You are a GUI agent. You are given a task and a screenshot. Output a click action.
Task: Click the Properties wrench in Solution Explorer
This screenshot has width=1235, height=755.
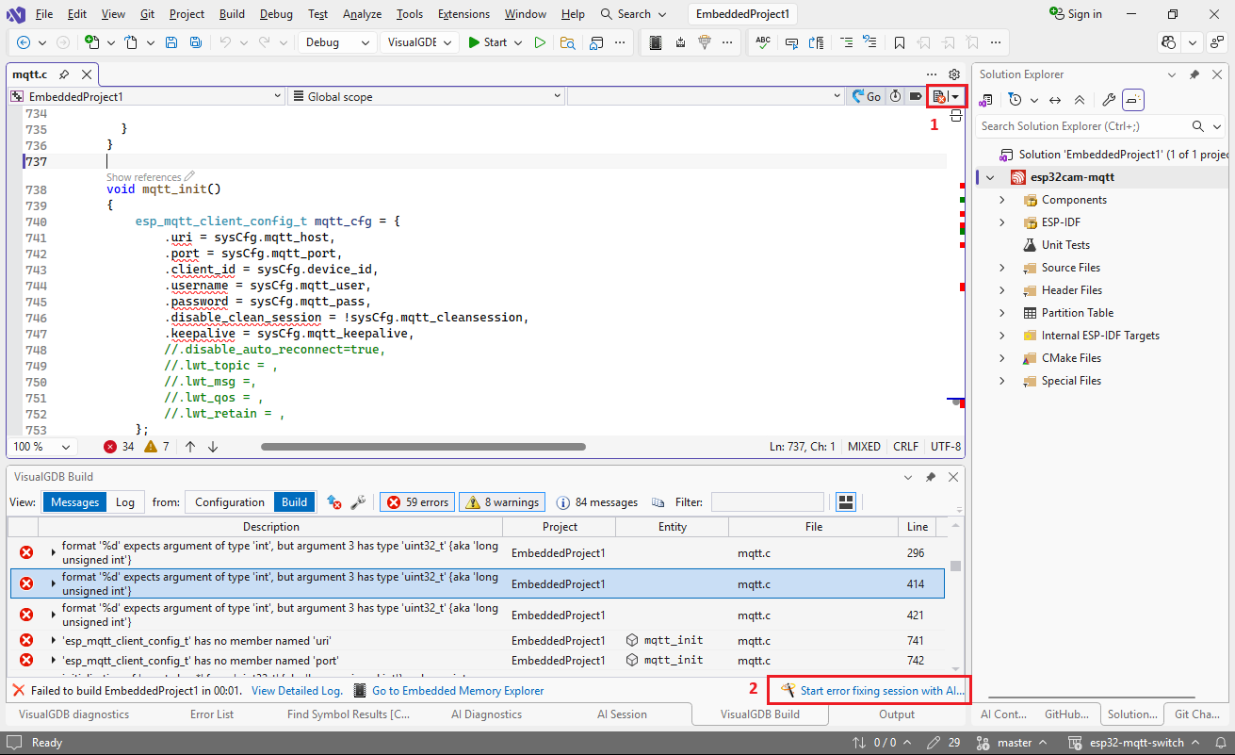point(1109,100)
